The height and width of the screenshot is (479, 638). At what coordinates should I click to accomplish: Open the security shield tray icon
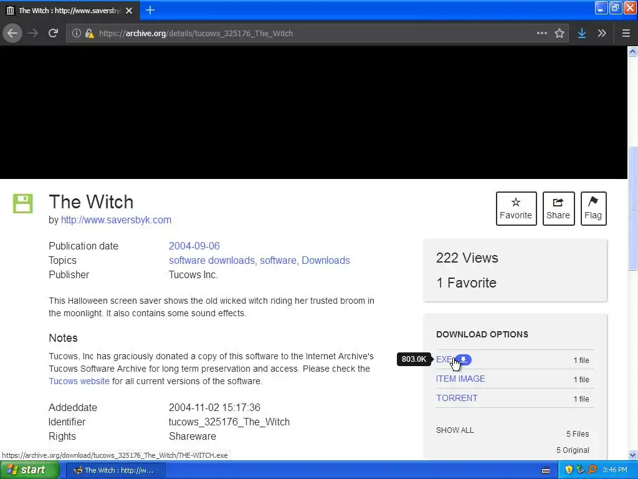(569, 470)
